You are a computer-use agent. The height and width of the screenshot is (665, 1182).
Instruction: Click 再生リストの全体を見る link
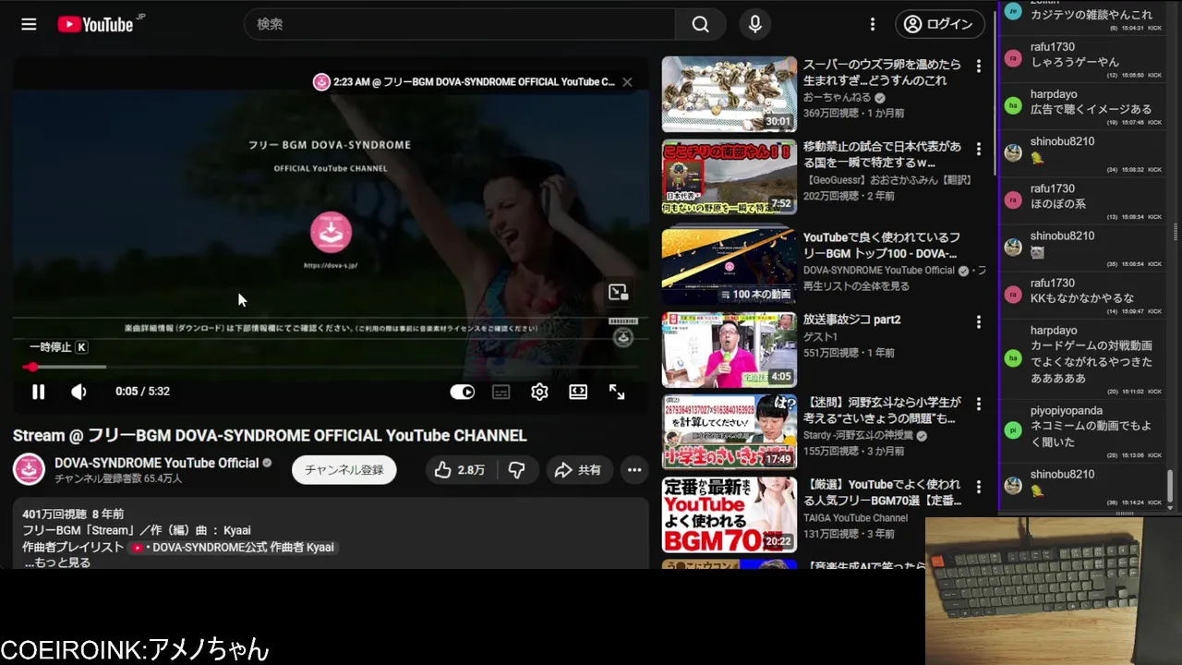tap(856, 286)
